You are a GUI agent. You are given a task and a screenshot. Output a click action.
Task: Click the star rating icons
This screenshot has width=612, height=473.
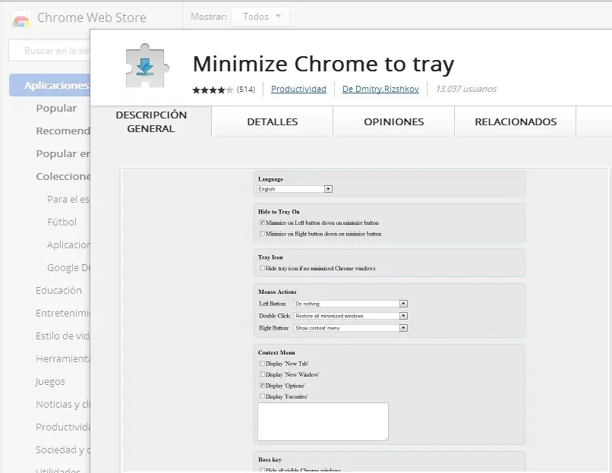click(x=213, y=90)
